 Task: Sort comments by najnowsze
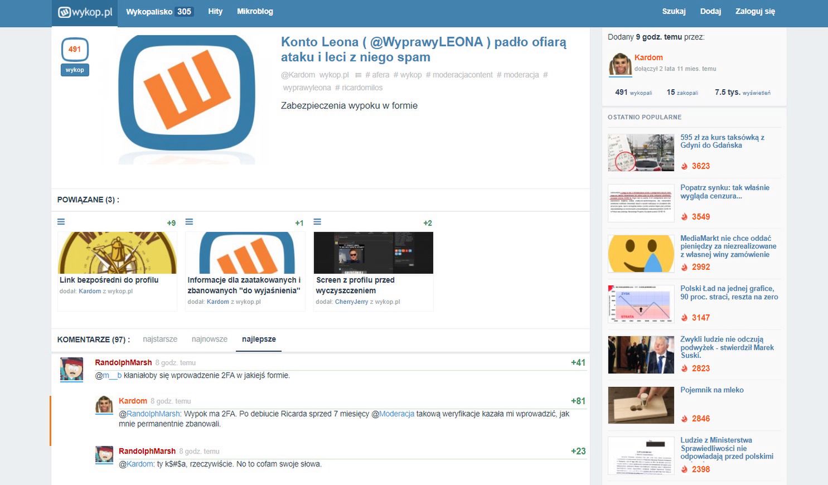[210, 339]
